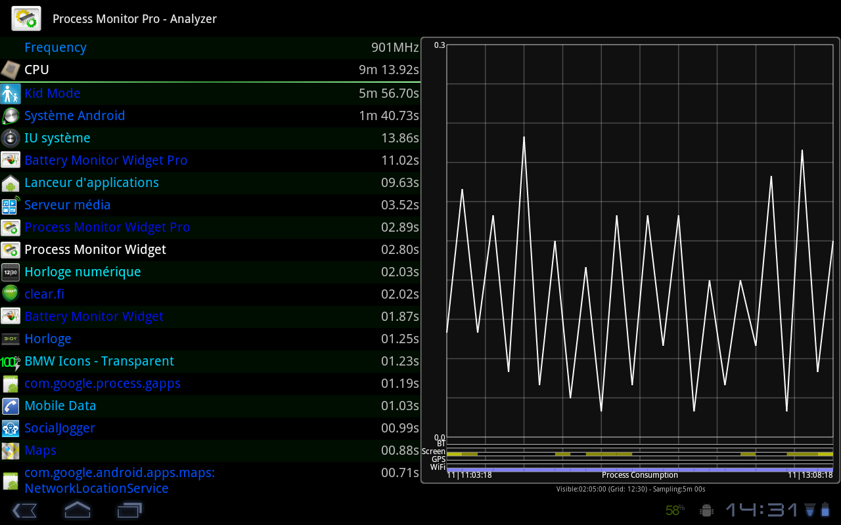The image size is (841, 525).
Task: Select the Frequency row
Action: (210, 47)
